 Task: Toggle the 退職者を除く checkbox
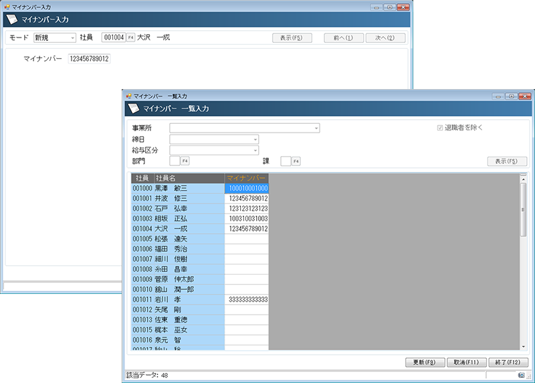pyautogui.click(x=439, y=127)
